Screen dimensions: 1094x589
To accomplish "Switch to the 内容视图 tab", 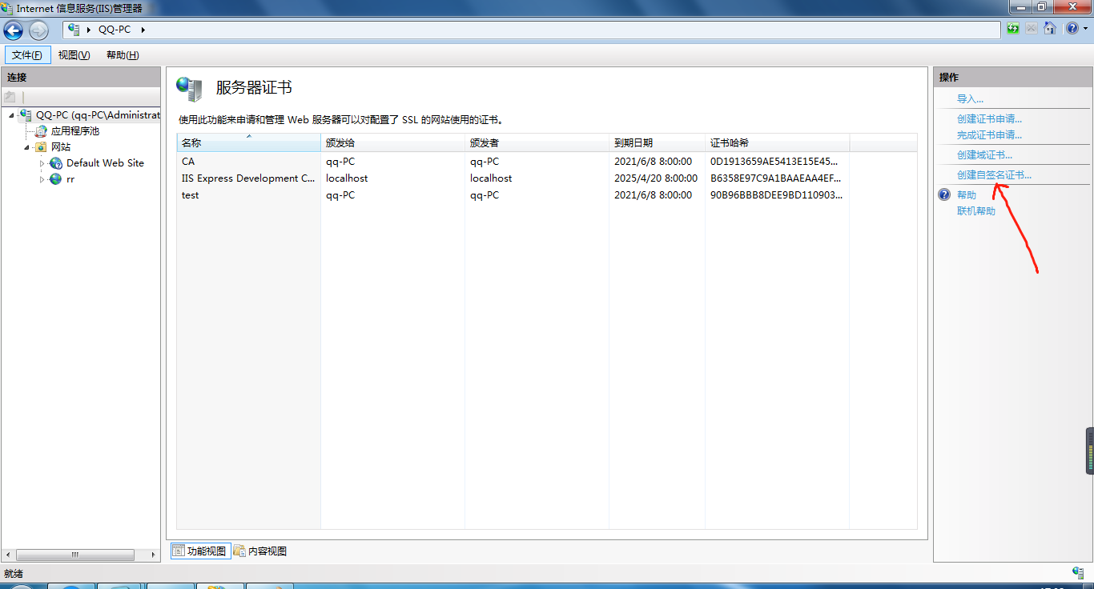I will [260, 551].
